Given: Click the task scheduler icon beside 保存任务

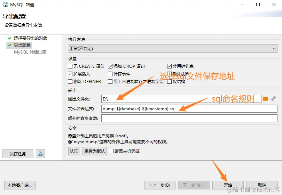Looking at the screenshot, I should (40, 154).
